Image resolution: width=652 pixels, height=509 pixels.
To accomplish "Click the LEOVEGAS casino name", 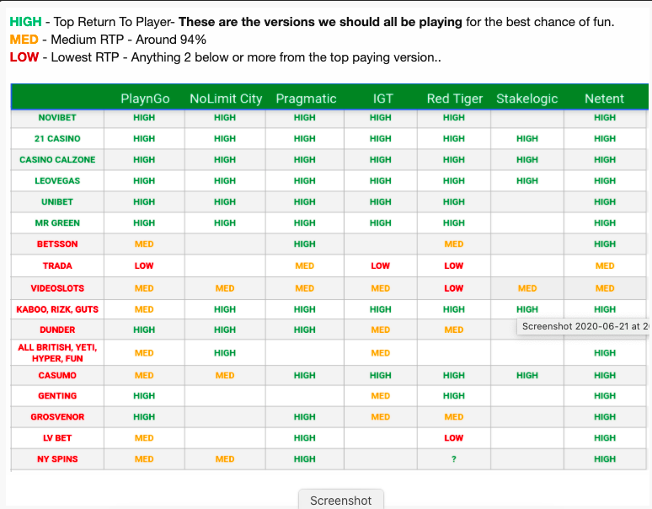I will pos(57,181).
